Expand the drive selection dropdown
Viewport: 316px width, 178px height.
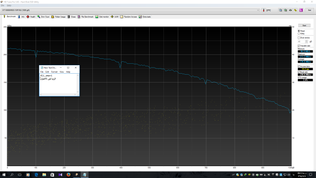pyautogui.click(x=258, y=10)
